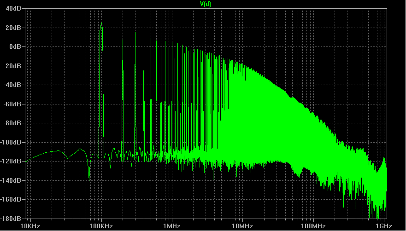The width and height of the screenshot is (406, 231).
Task: Click the 20dB axis label
Action: (x=14, y=28)
